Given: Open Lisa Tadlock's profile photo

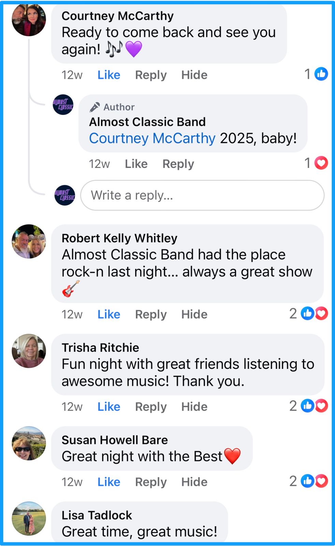Looking at the screenshot, I should [x=29, y=518].
